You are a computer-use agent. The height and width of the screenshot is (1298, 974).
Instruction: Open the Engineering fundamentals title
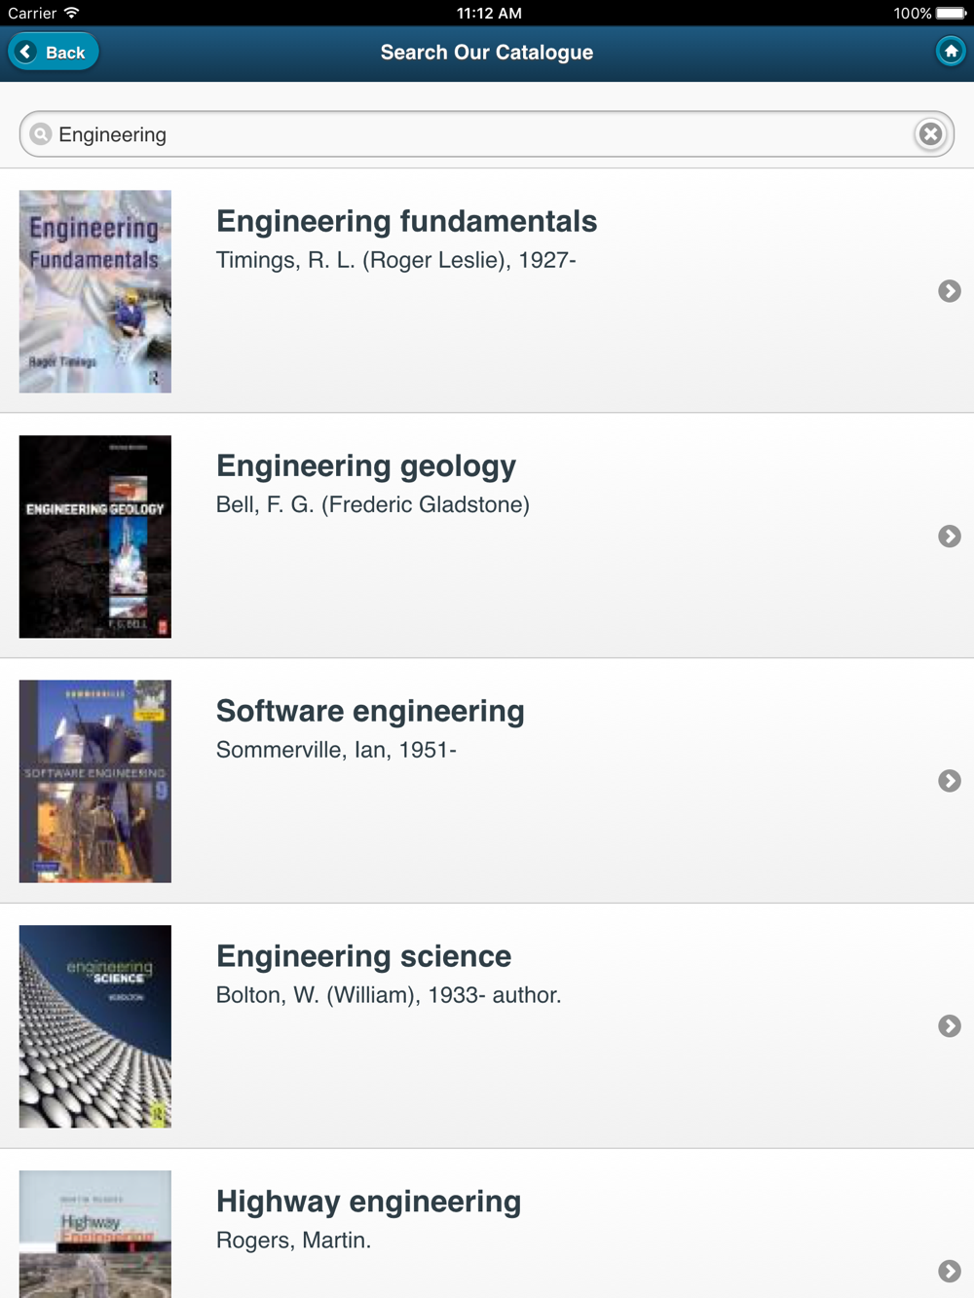pyautogui.click(x=406, y=222)
